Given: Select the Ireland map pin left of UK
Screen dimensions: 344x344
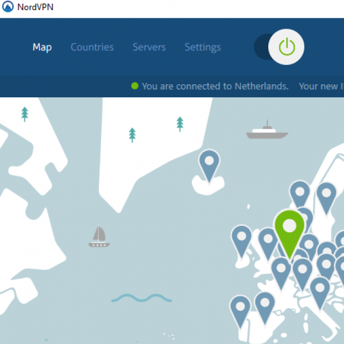Looking at the screenshot, I should (241, 241).
